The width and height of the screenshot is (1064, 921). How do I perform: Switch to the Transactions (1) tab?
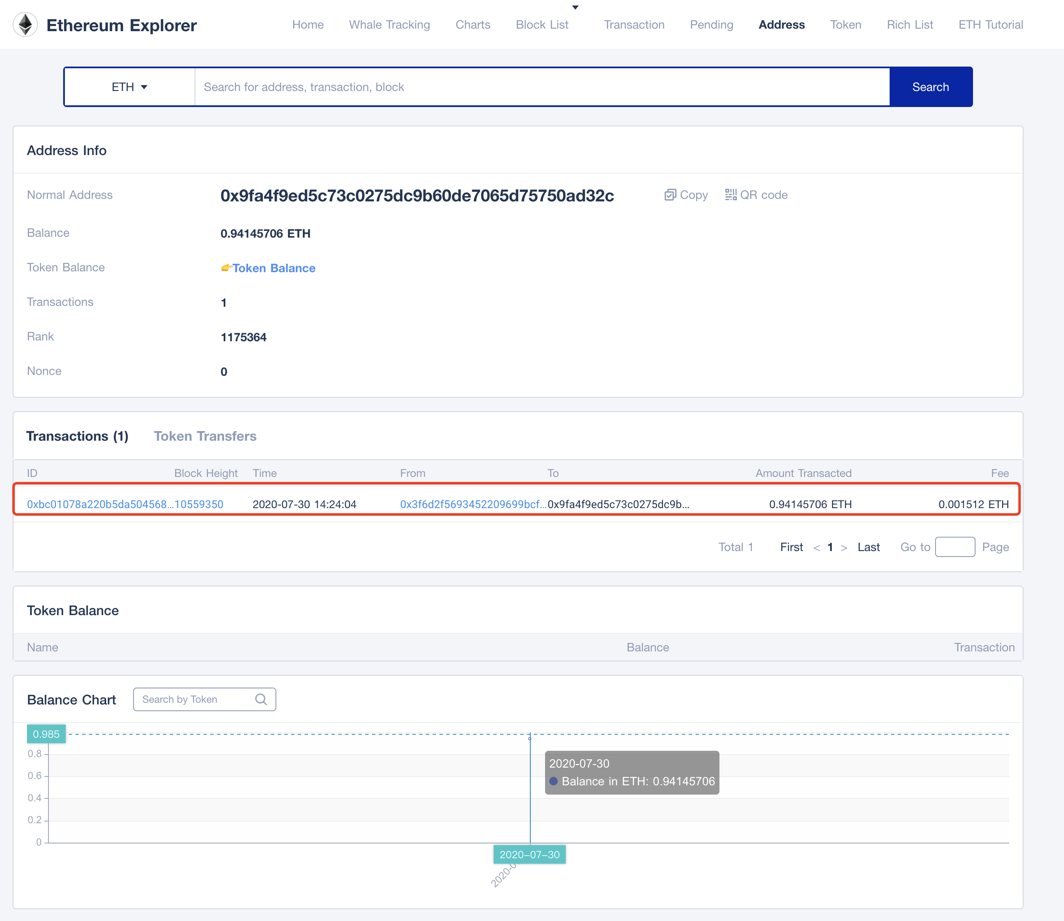(x=77, y=436)
